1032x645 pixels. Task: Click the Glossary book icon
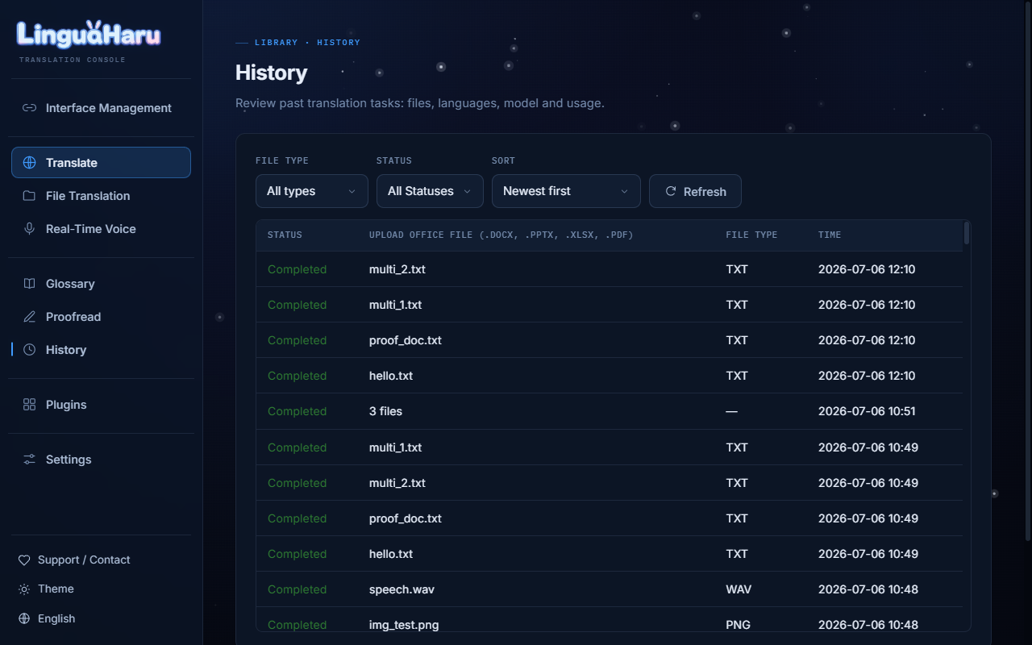(x=29, y=284)
